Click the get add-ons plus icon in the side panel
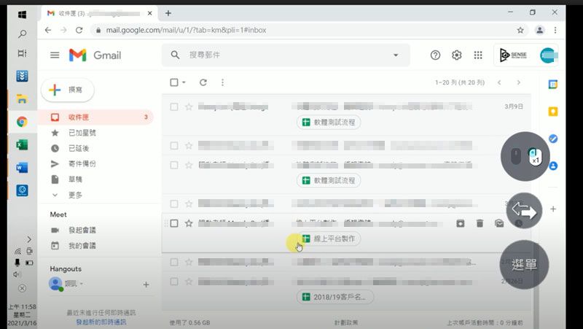The image size is (583, 329). point(553,209)
